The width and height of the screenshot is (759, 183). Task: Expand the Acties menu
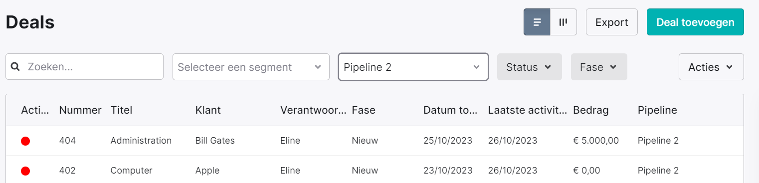[711, 67]
